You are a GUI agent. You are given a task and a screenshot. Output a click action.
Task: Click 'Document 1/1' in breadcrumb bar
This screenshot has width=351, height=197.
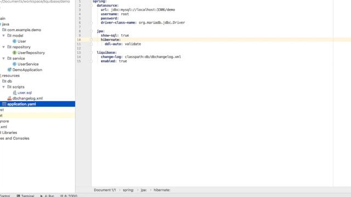click(105, 190)
